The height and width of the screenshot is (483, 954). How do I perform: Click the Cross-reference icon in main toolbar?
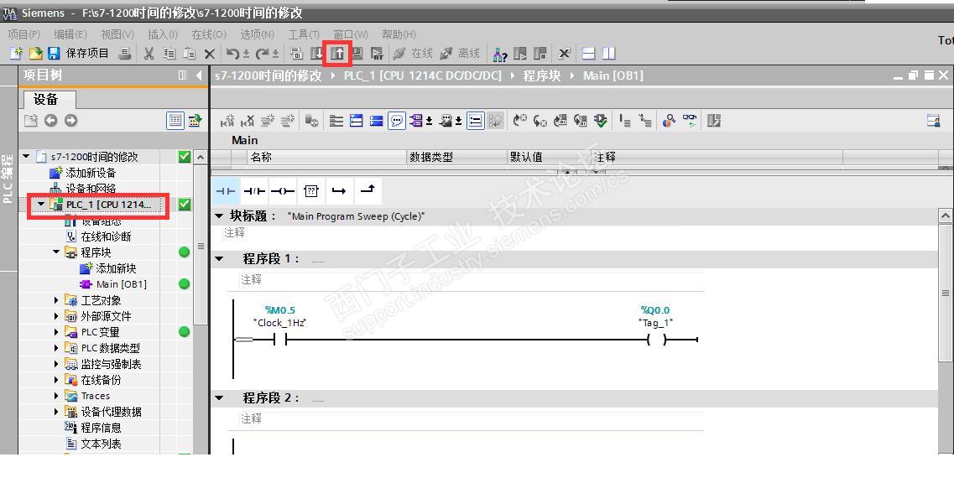(564, 54)
